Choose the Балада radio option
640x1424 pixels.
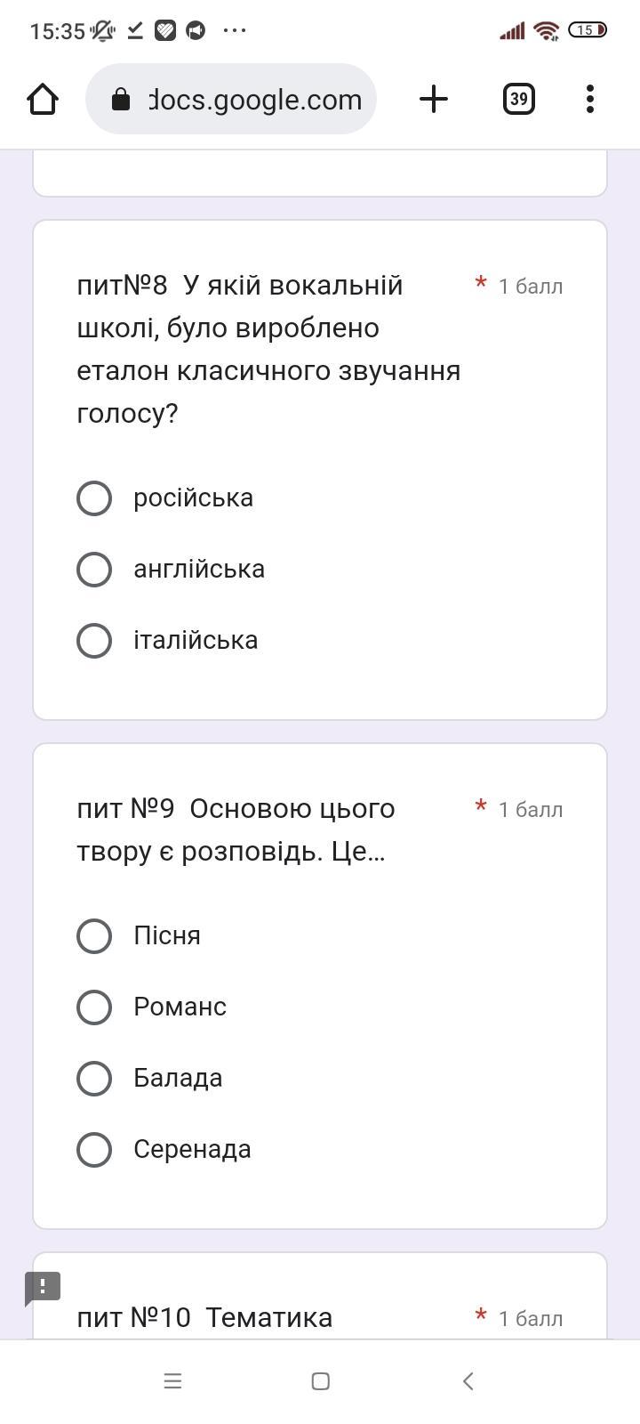pos(94,1079)
